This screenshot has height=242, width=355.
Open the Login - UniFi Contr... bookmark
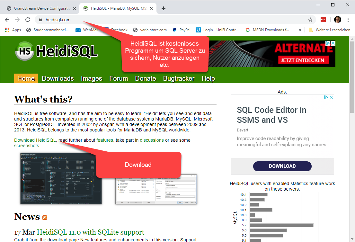click(217, 30)
